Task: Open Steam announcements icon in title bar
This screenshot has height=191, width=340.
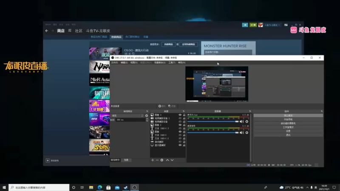Action: [245, 25]
